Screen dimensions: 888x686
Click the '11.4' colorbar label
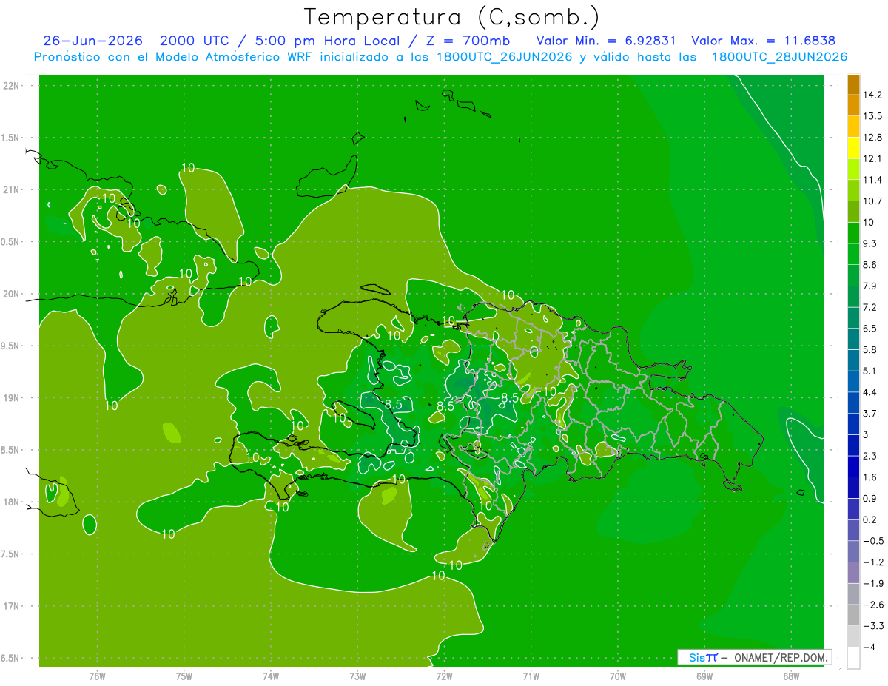873,180
